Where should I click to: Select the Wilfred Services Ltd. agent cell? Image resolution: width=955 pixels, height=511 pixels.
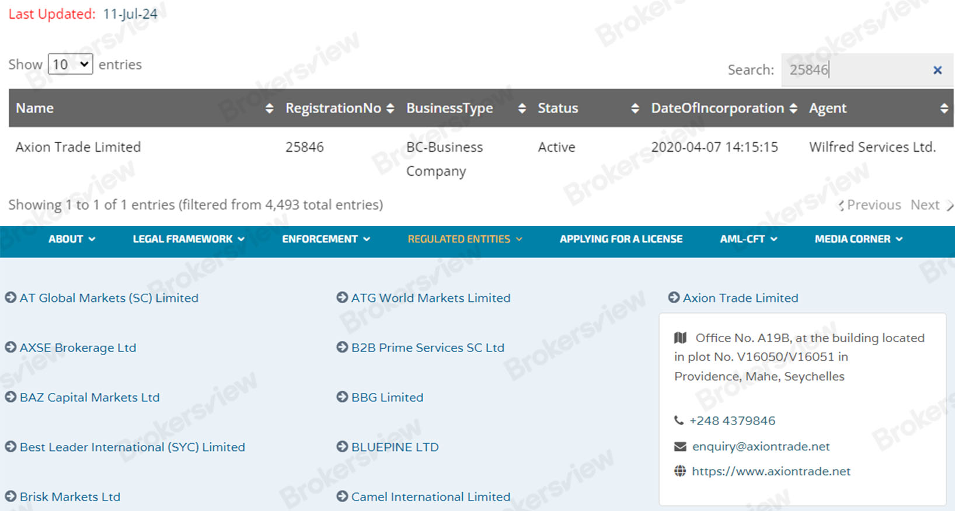(x=873, y=147)
